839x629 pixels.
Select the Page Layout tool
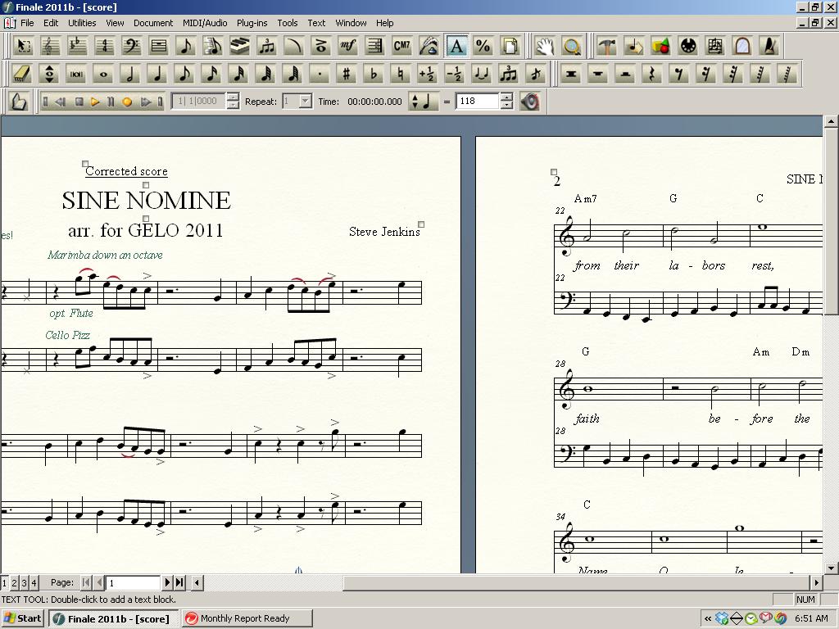pos(510,46)
